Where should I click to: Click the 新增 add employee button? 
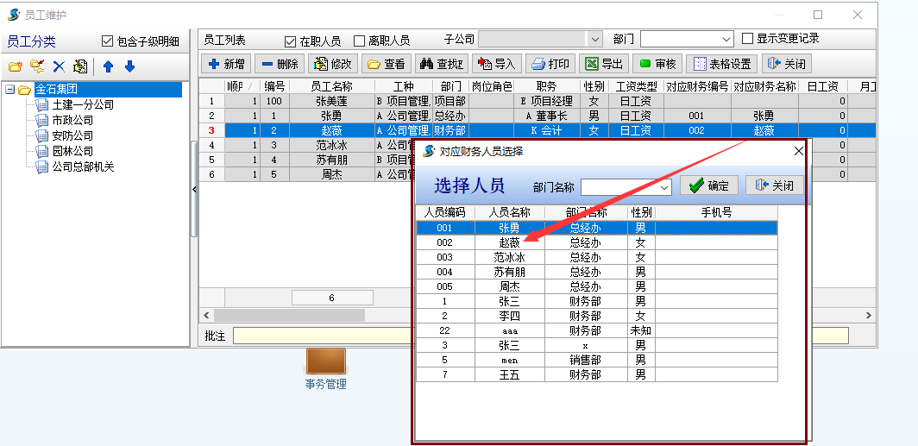pyautogui.click(x=226, y=64)
